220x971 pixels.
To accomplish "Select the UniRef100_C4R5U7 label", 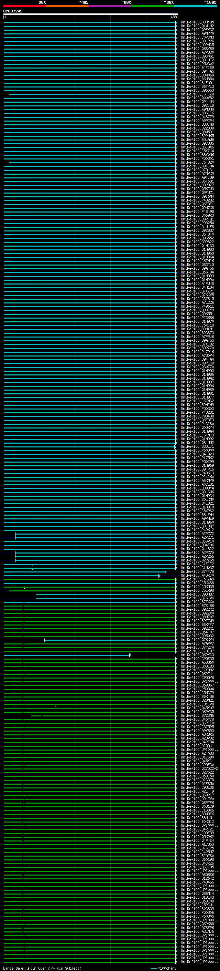I will point(197,852).
